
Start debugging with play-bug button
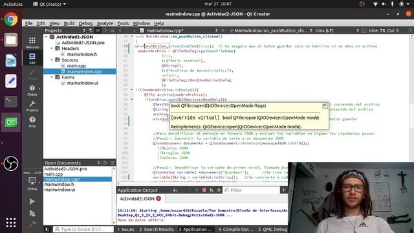[32, 213]
